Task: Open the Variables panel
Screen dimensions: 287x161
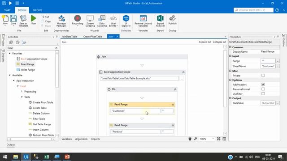Action: (67, 139)
